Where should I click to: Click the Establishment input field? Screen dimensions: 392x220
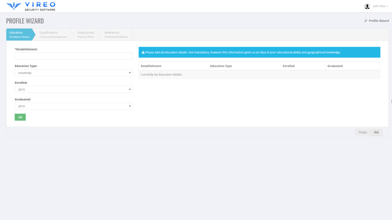click(73, 56)
